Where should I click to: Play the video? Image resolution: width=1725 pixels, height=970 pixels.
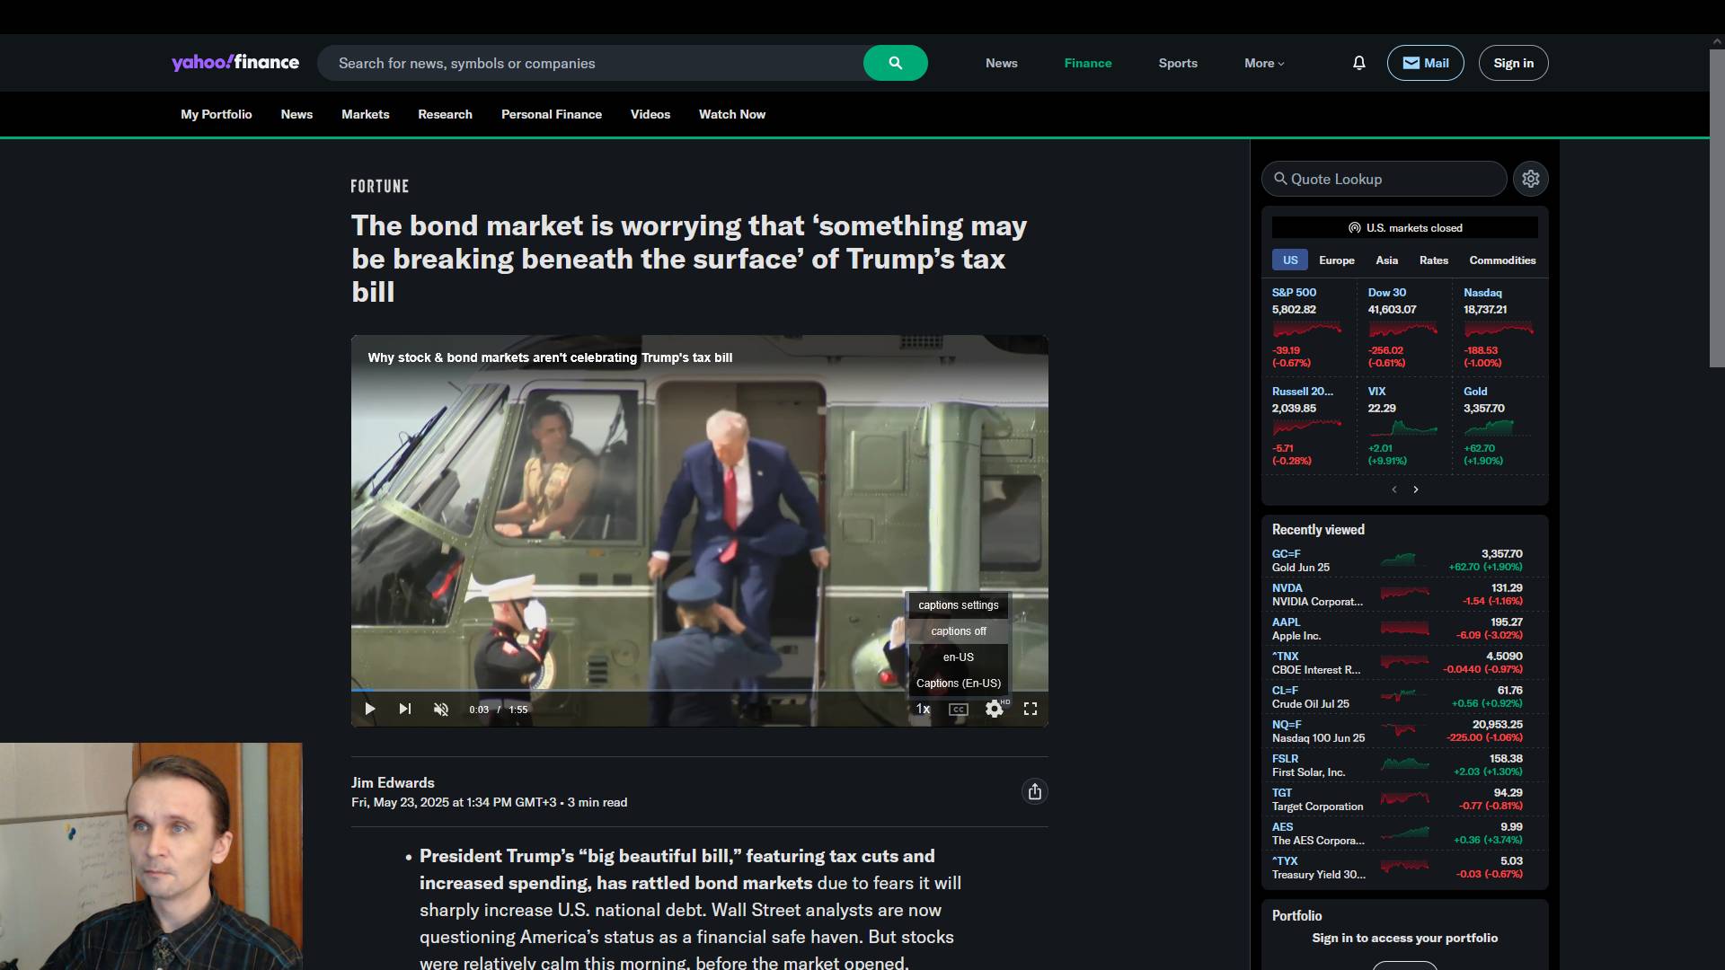click(x=369, y=709)
